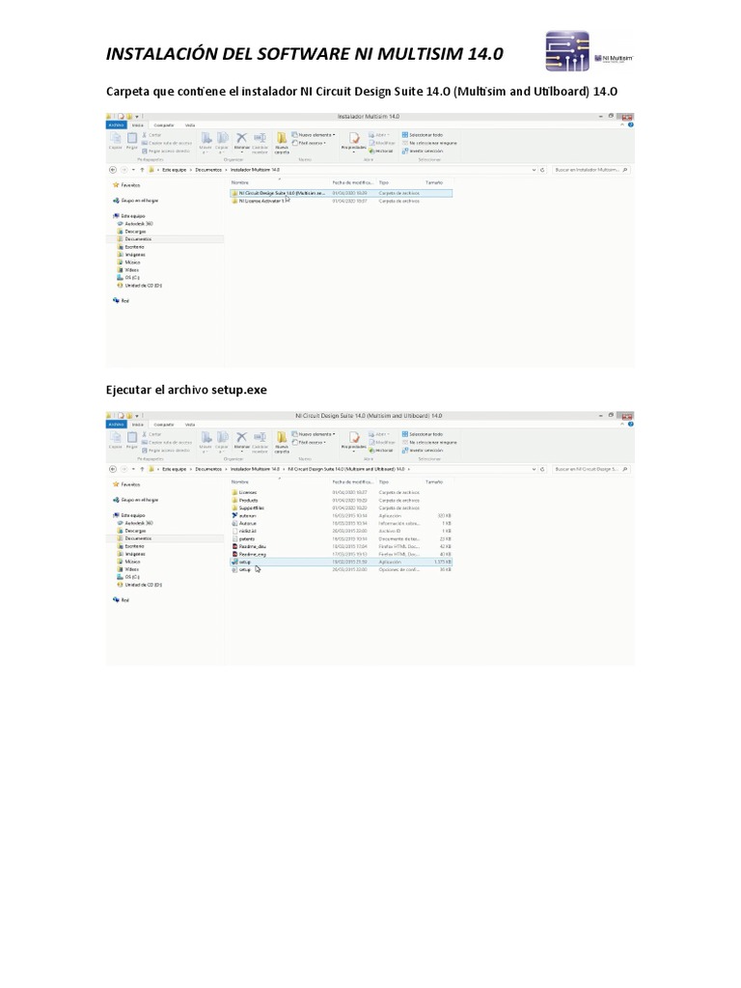Select the setup configuration options file

pyautogui.click(x=341, y=569)
